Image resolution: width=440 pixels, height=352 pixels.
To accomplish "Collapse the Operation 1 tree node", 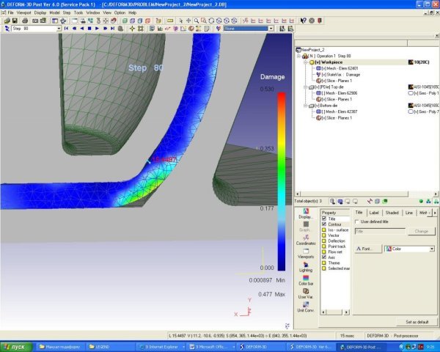I will point(299,56).
